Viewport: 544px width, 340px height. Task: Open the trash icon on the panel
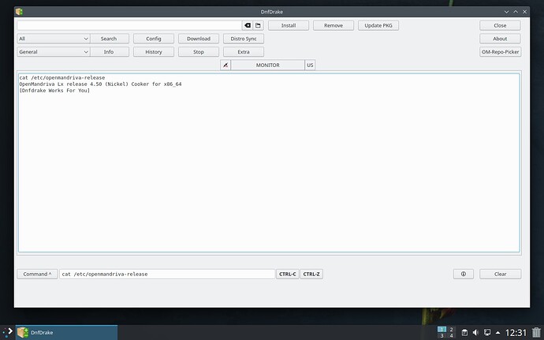pyautogui.click(x=536, y=332)
